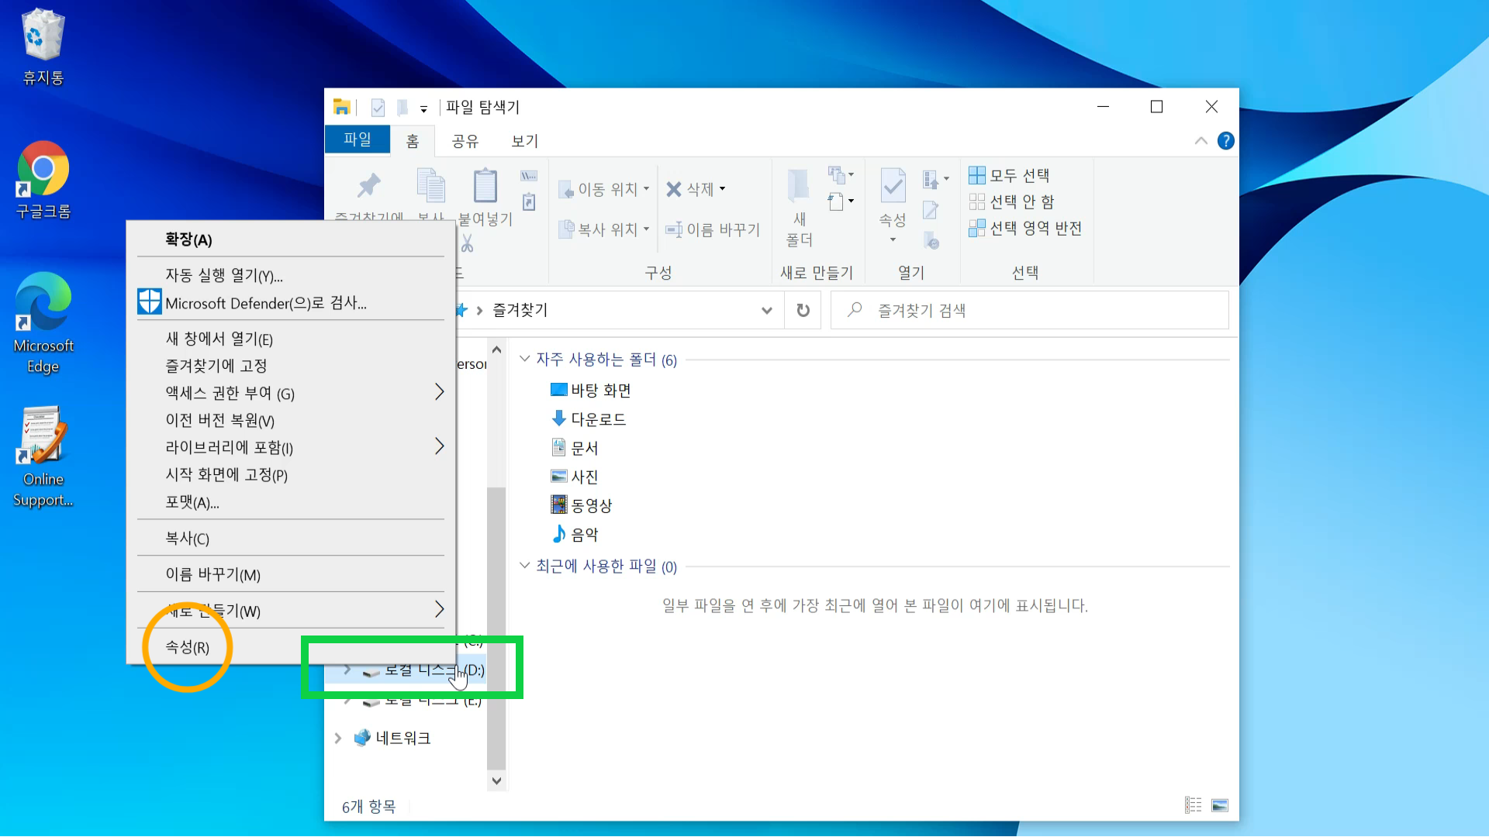Expand the Network tree node
The width and height of the screenshot is (1489, 837).
338,739
